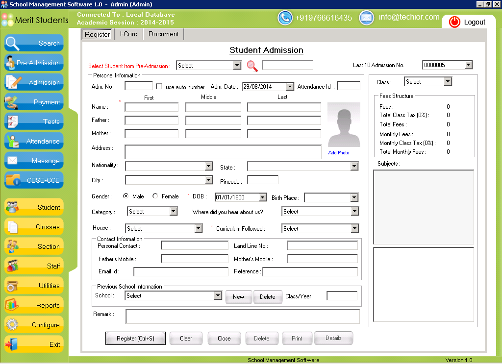
Task: Click Delete button beside New
Action: pos(267,296)
